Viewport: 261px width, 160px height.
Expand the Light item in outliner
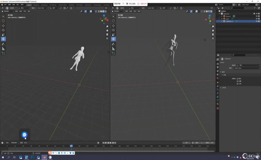(x=222, y=19)
